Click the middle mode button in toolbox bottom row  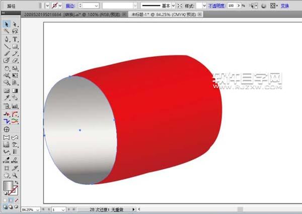coord(11,207)
